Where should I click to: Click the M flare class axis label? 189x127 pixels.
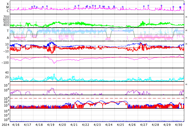[x=7, y=7]
